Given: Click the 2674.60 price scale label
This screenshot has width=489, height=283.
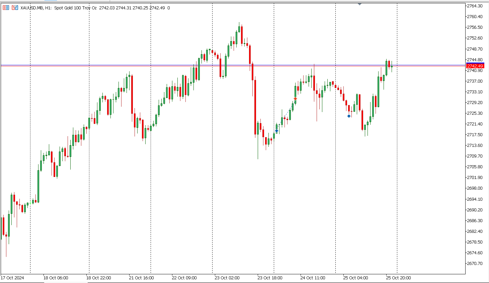Looking at the screenshot, I should coord(475,253).
